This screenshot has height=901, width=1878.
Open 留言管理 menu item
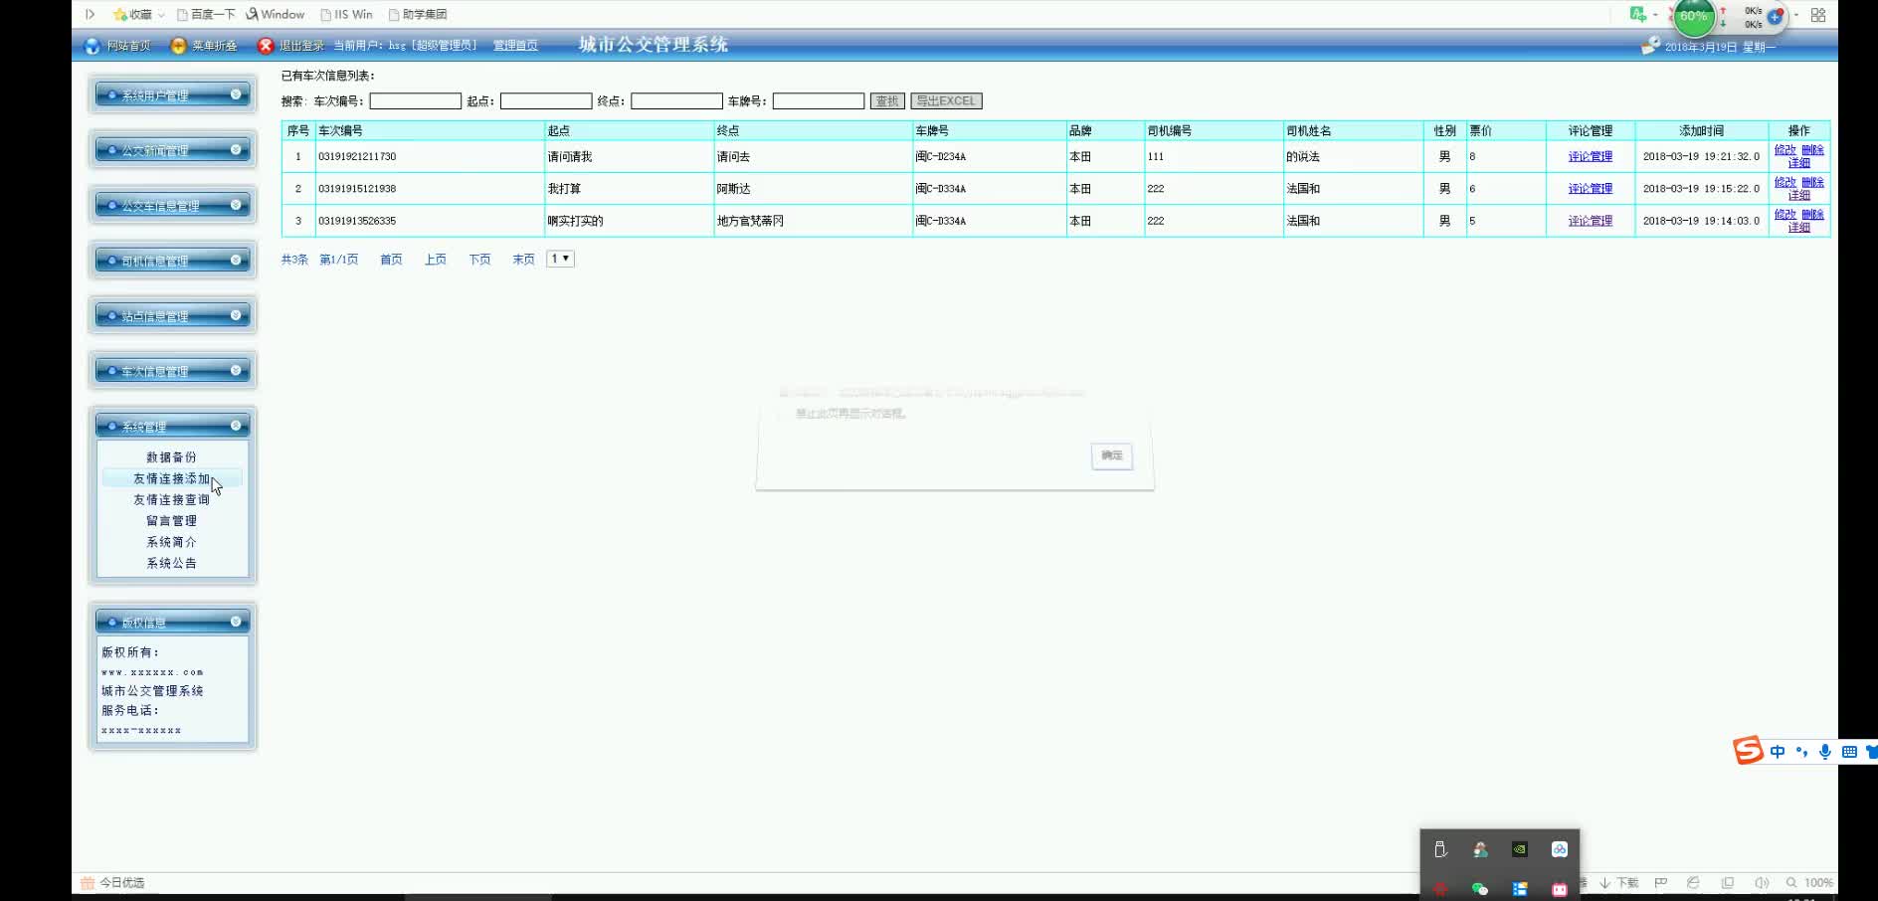pyautogui.click(x=171, y=521)
